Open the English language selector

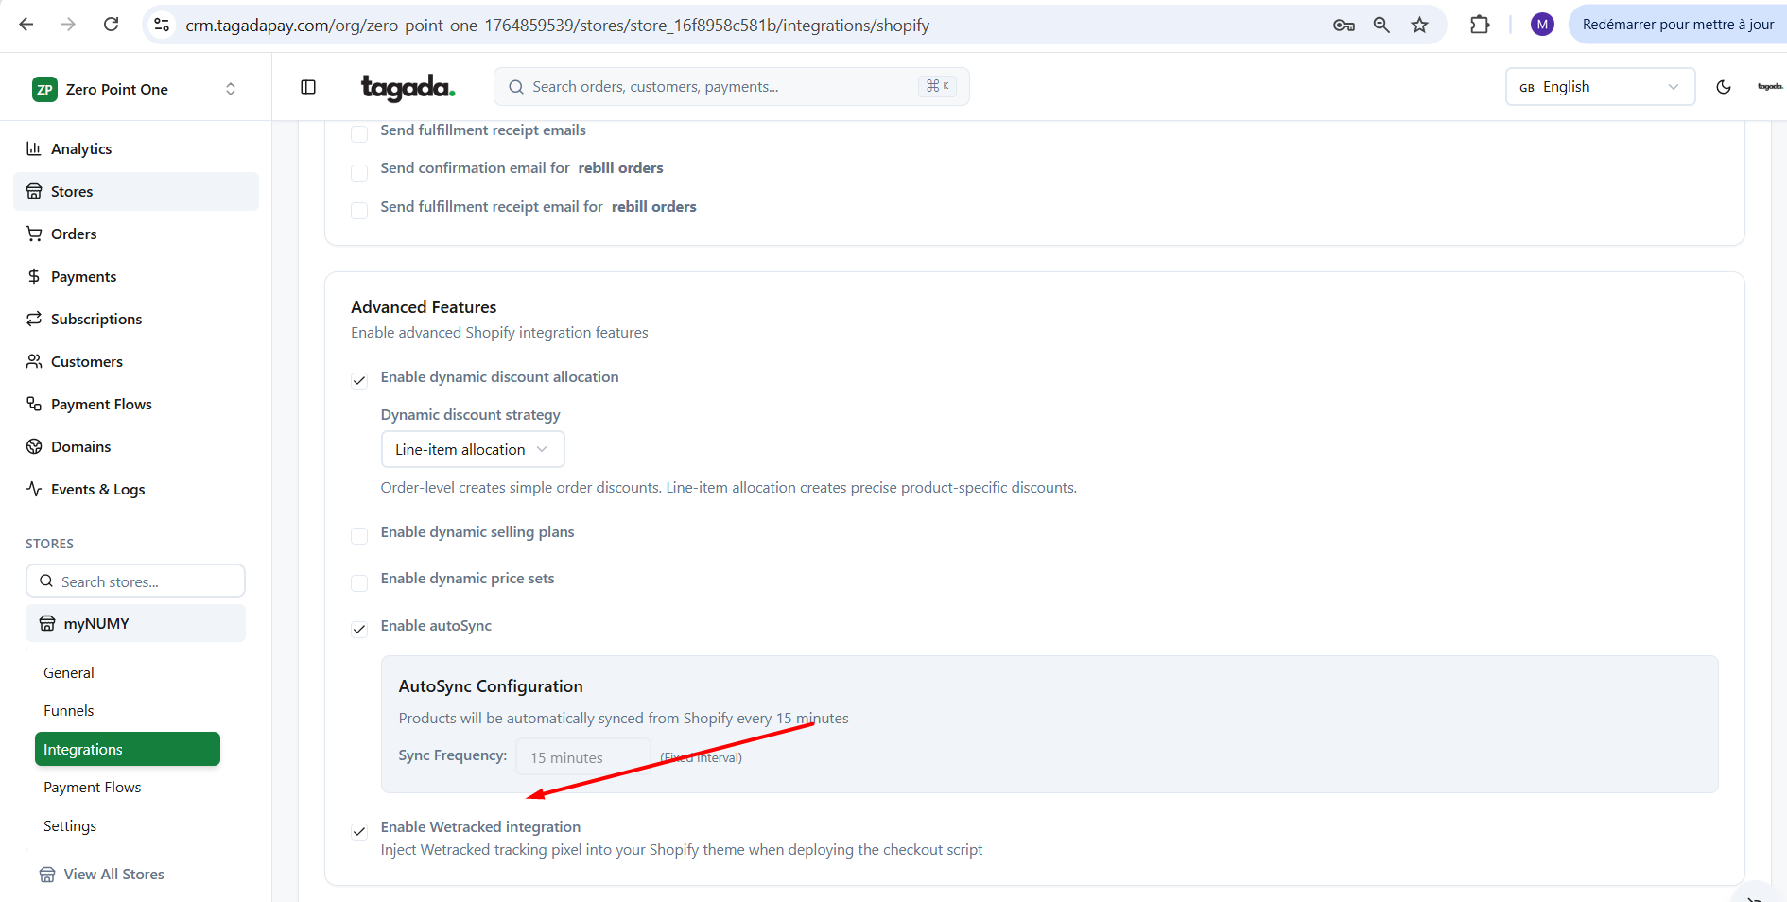[x=1599, y=87]
